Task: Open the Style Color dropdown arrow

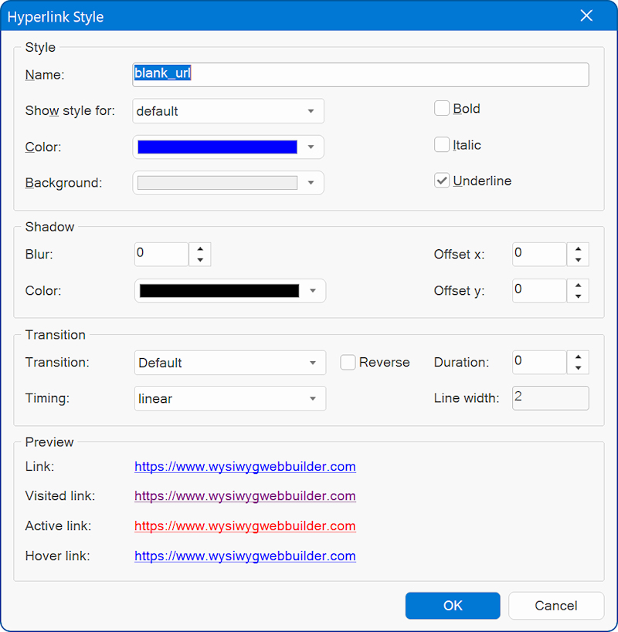Action: [311, 147]
